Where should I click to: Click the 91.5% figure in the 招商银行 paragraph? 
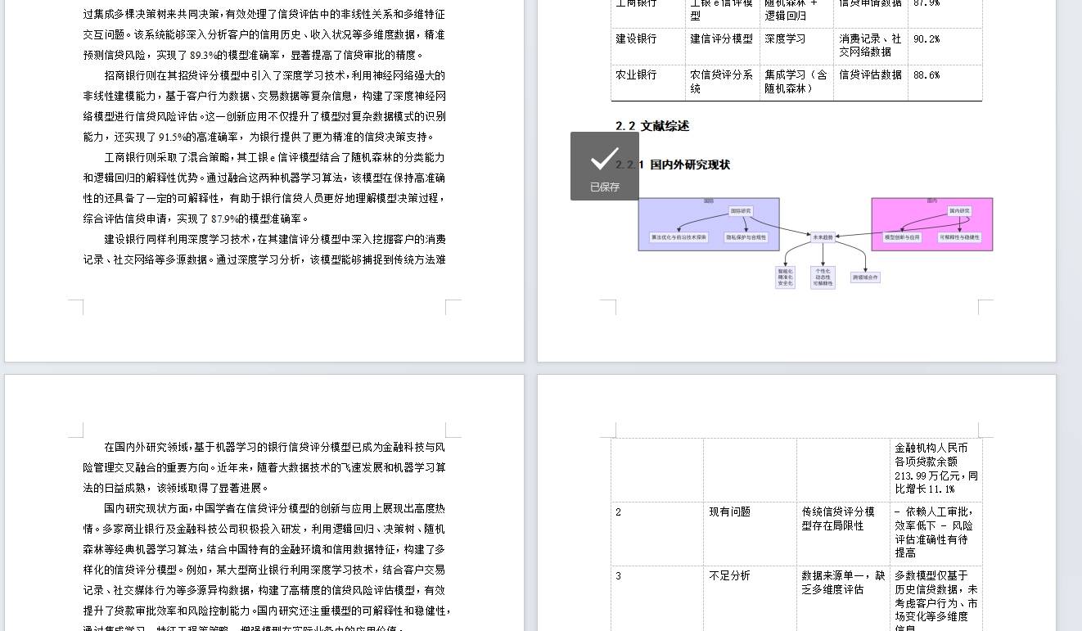pyautogui.click(x=172, y=137)
